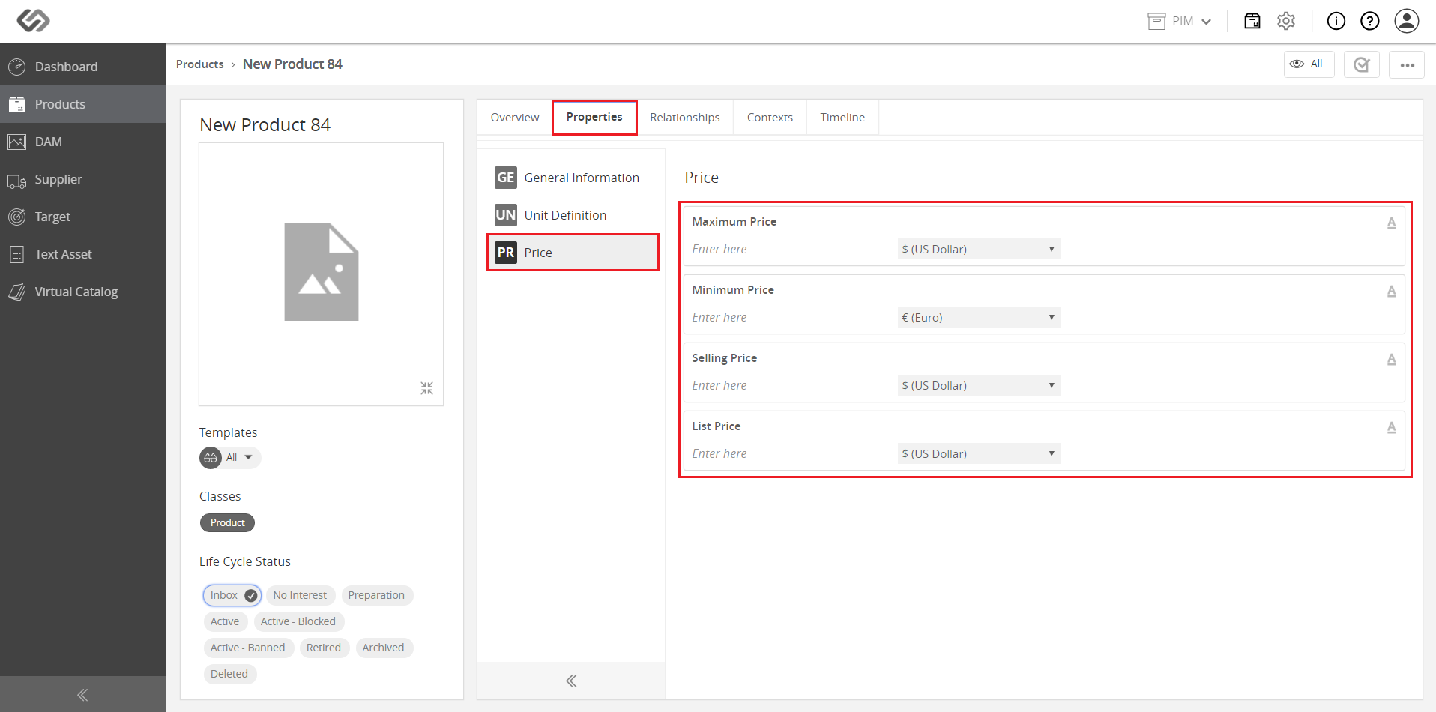Click the validation check icon button
The width and height of the screenshot is (1436, 712).
tap(1362, 64)
